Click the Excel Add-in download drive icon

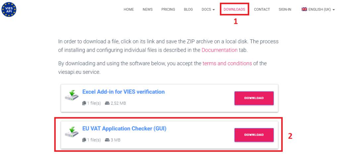[72, 96]
